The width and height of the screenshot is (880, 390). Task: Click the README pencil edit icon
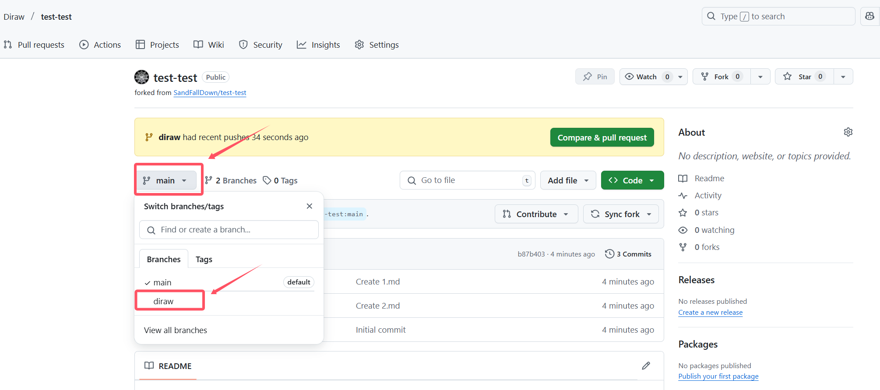[646, 365]
